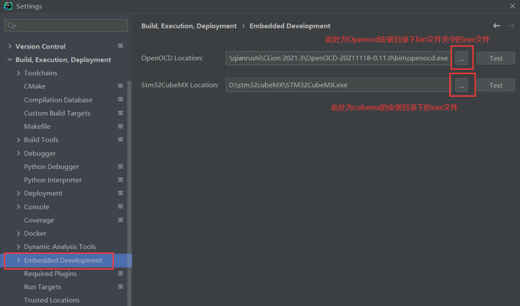Click the settings tree vertical scrollbar

coord(129,193)
